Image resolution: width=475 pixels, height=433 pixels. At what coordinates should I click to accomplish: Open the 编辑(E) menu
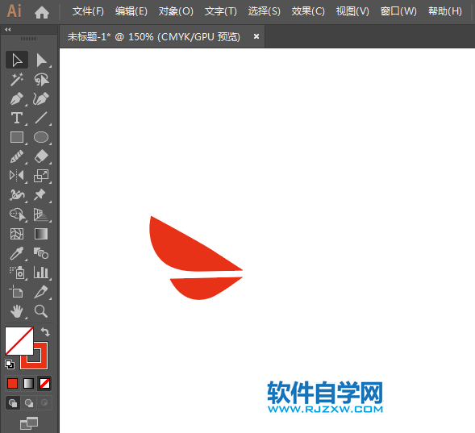[x=131, y=11]
